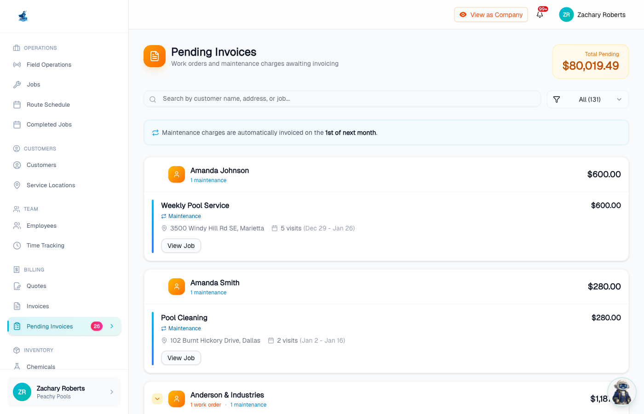Open Field Operations in sidebar
The height and width of the screenshot is (414, 644).
pos(49,65)
